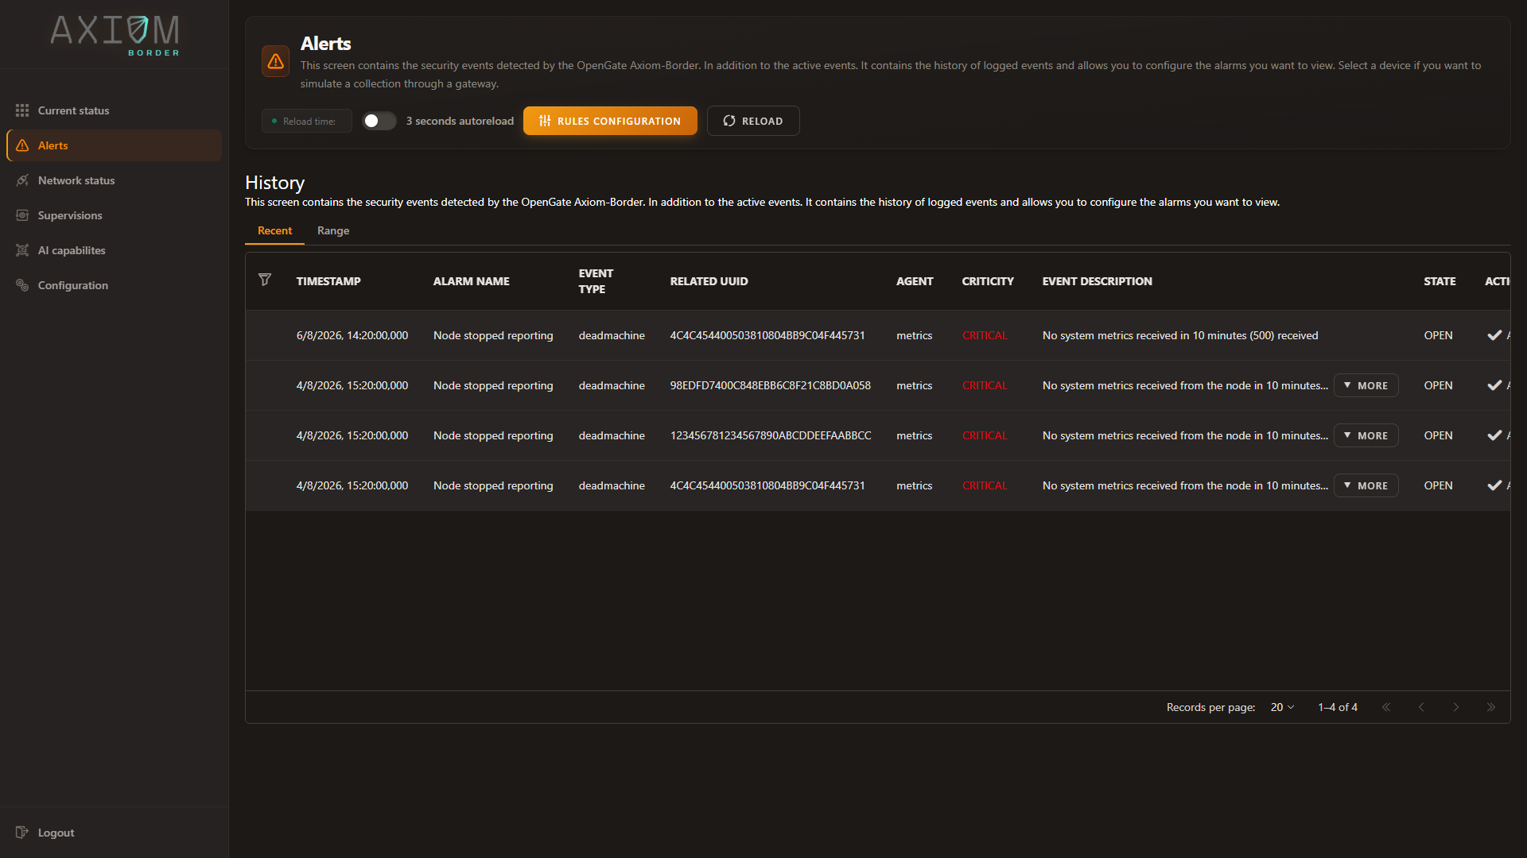Open Current status page
This screenshot has height=858, width=1527.
coord(114,110)
